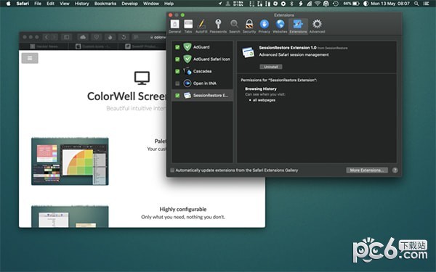Click the Bluetooth icon in menu bar
436x272 pixels.
pyautogui.click(x=291, y=4)
